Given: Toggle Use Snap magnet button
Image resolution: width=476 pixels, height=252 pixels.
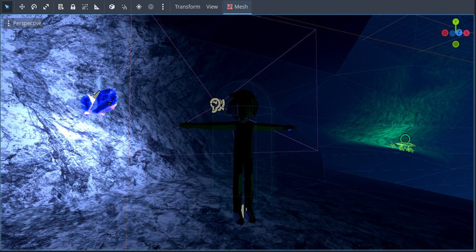Looking at the screenshot, I should coord(124,7).
